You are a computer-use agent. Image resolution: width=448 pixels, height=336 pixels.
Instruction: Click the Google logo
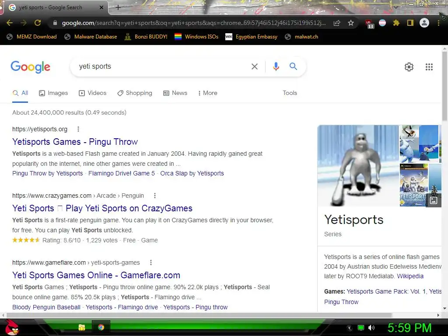(x=31, y=67)
